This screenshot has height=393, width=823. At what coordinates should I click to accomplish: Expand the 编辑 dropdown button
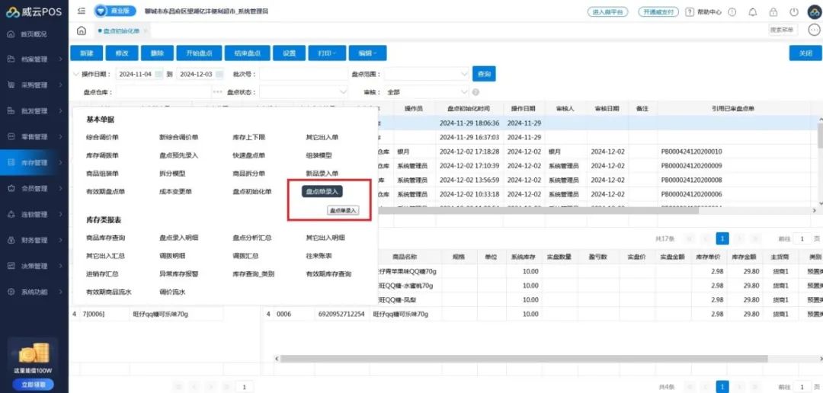point(368,53)
